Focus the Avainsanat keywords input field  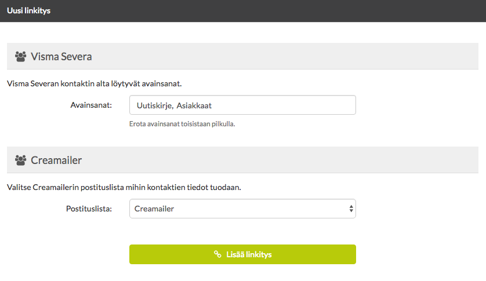click(x=242, y=105)
